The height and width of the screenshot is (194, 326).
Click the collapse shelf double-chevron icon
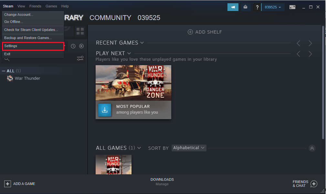pos(312,148)
